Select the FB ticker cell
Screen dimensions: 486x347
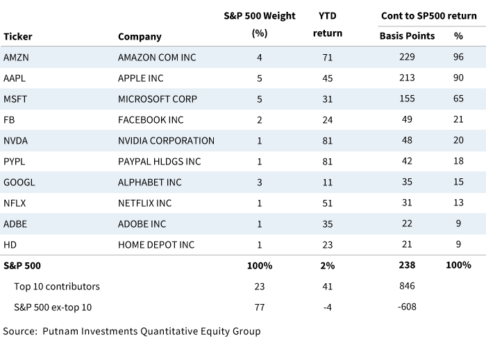(x=9, y=119)
